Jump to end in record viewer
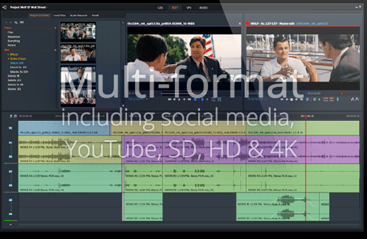The width and height of the screenshot is (367, 239). 301,100
